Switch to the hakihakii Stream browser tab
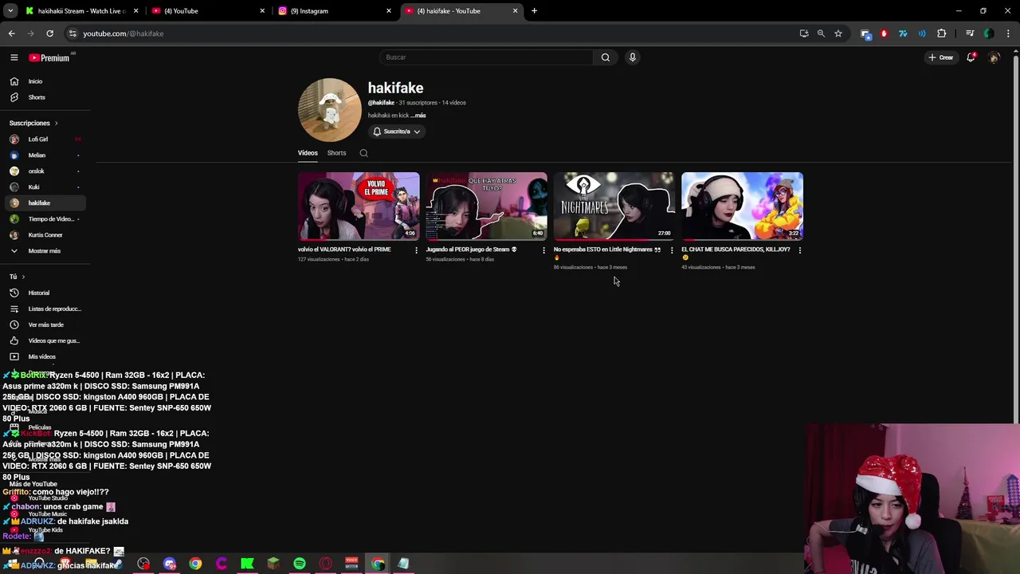This screenshot has width=1020, height=574. 80,11
